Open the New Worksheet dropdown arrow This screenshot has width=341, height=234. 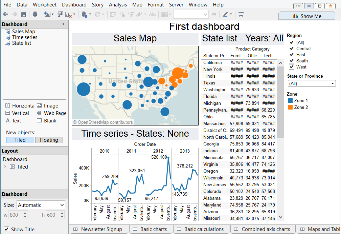[x=53, y=14]
